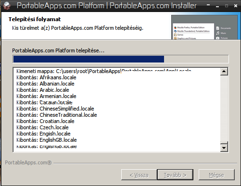Click the 'Kis türelmet' subtitle text
Image resolution: width=241 pixels, height=186 pixels.
pyautogui.click(x=77, y=28)
